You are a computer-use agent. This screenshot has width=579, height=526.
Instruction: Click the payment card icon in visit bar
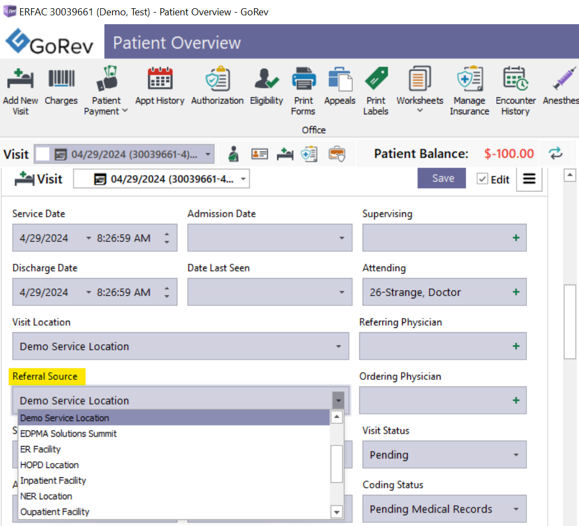[337, 154]
